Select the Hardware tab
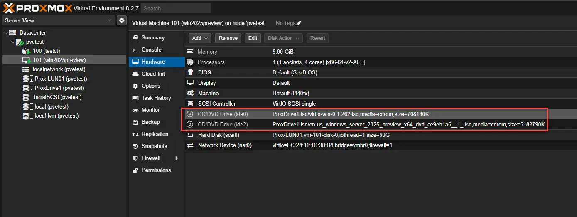 click(x=157, y=62)
